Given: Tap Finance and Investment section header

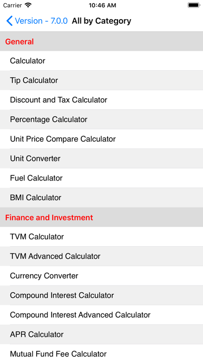Looking at the screenshot, I should tap(102, 217).
